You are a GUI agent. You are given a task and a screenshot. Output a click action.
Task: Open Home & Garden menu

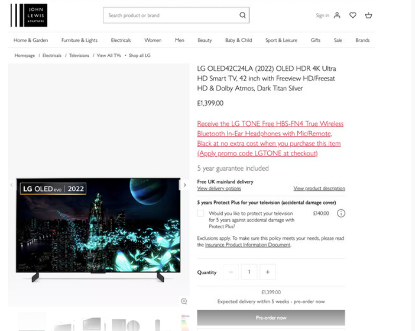[31, 40]
